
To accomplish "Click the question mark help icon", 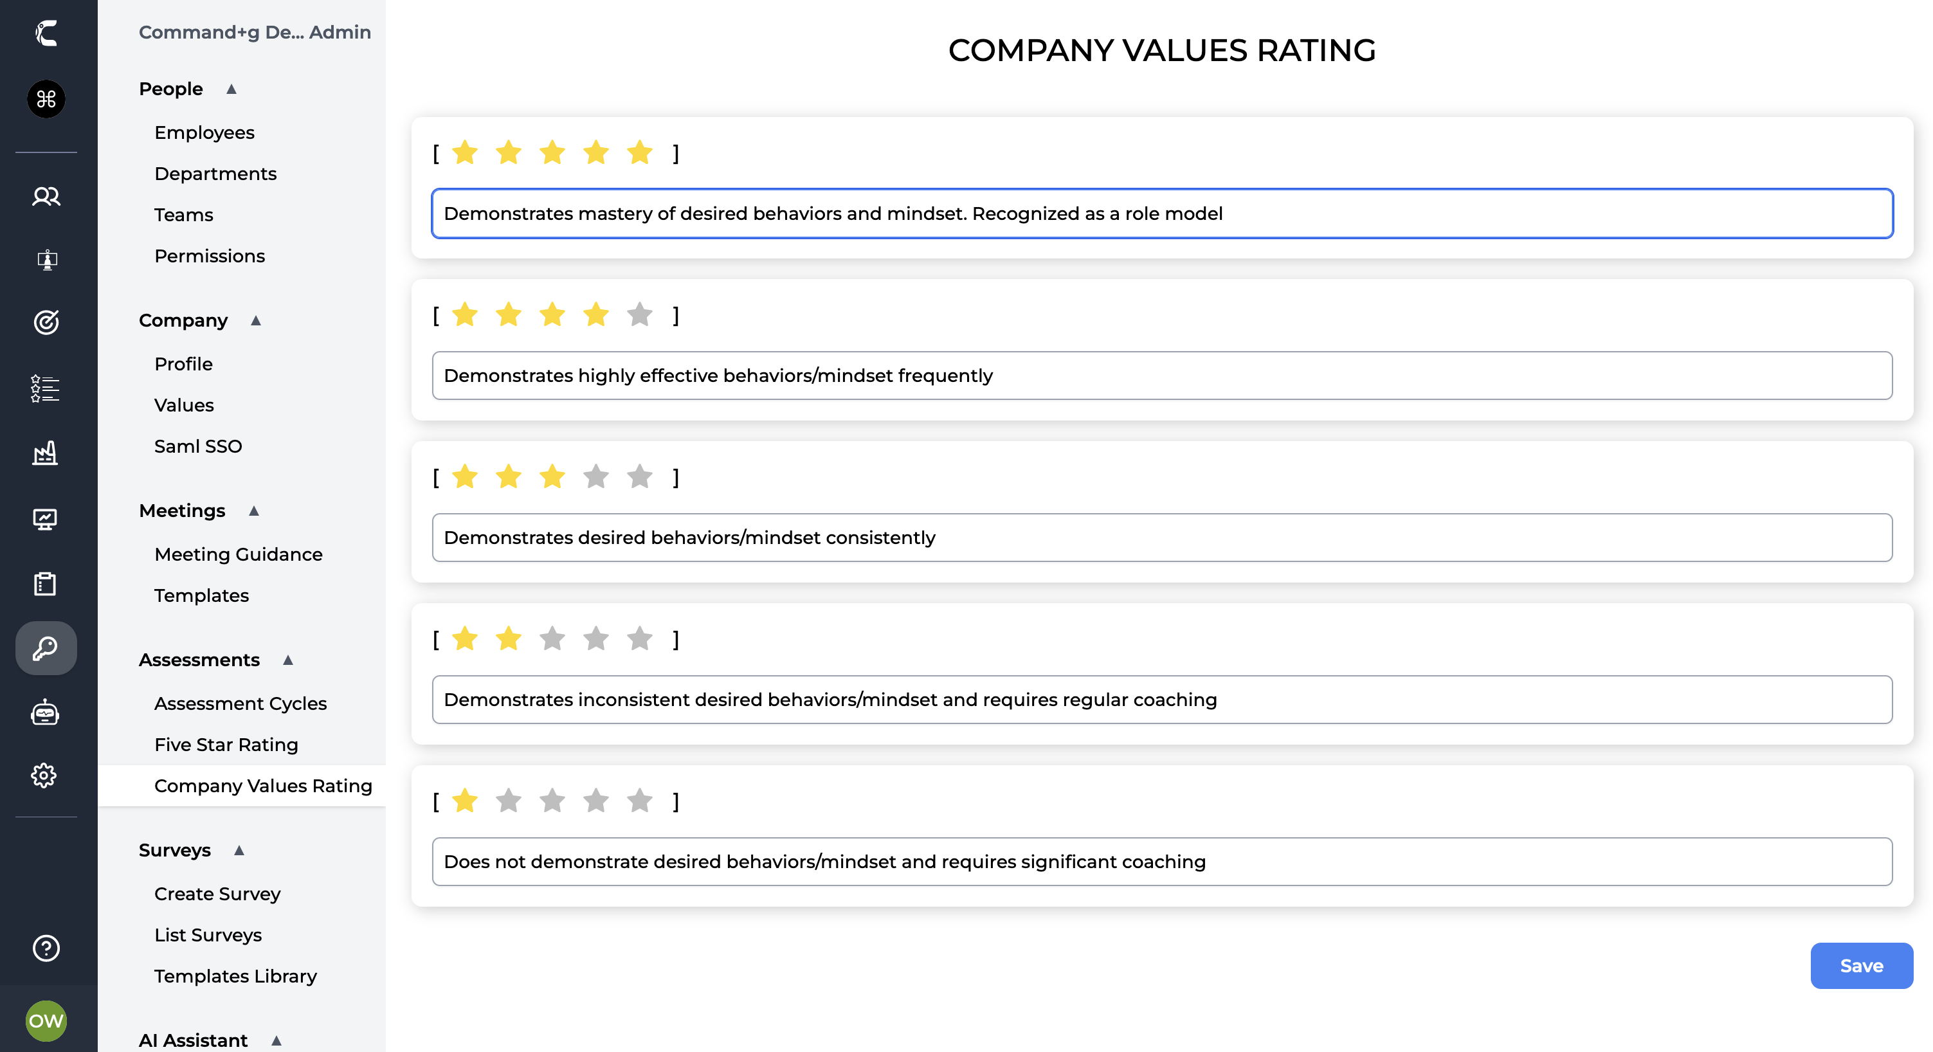I will point(46,948).
